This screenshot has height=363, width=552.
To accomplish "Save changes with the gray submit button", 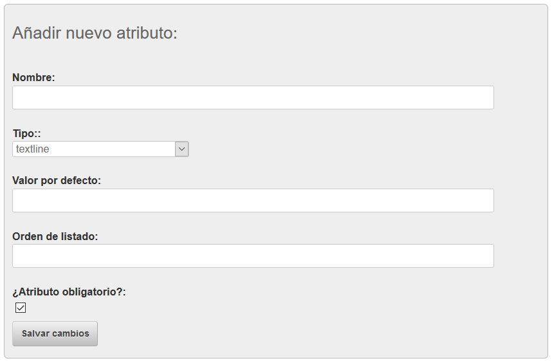I will pos(55,334).
